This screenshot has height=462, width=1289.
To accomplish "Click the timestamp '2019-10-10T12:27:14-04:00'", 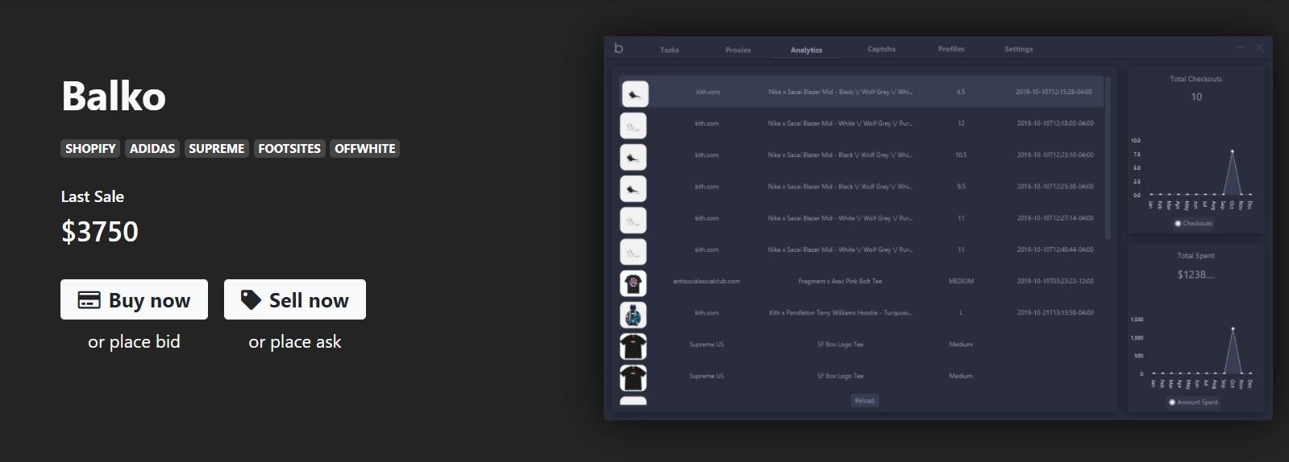I will coord(1055,218).
